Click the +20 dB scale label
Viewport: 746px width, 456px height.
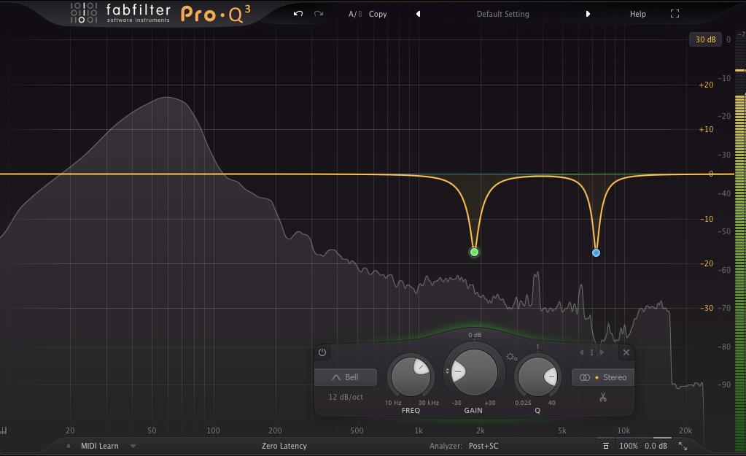[x=706, y=85]
